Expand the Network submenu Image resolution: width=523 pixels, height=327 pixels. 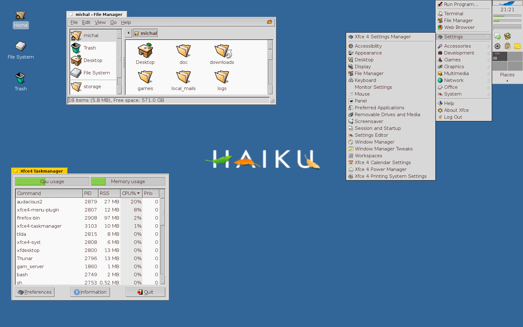464,80
